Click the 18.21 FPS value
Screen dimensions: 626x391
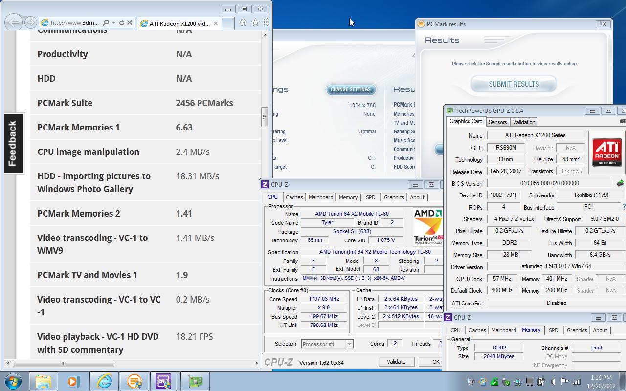195,337
